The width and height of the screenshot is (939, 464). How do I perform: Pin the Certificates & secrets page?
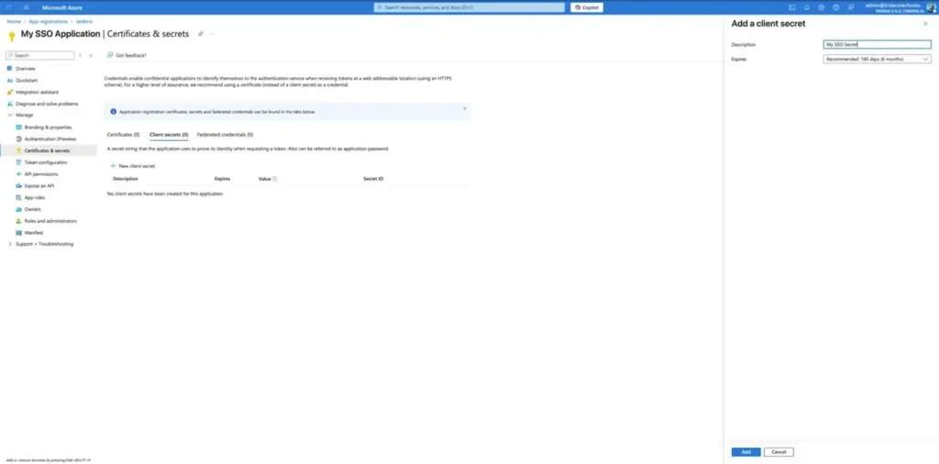click(x=201, y=34)
